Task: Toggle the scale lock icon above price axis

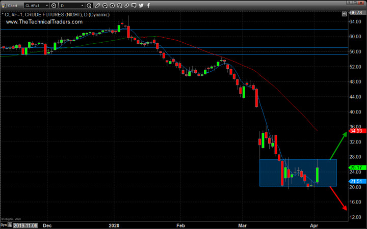Action: pyautogui.click(x=344, y=14)
